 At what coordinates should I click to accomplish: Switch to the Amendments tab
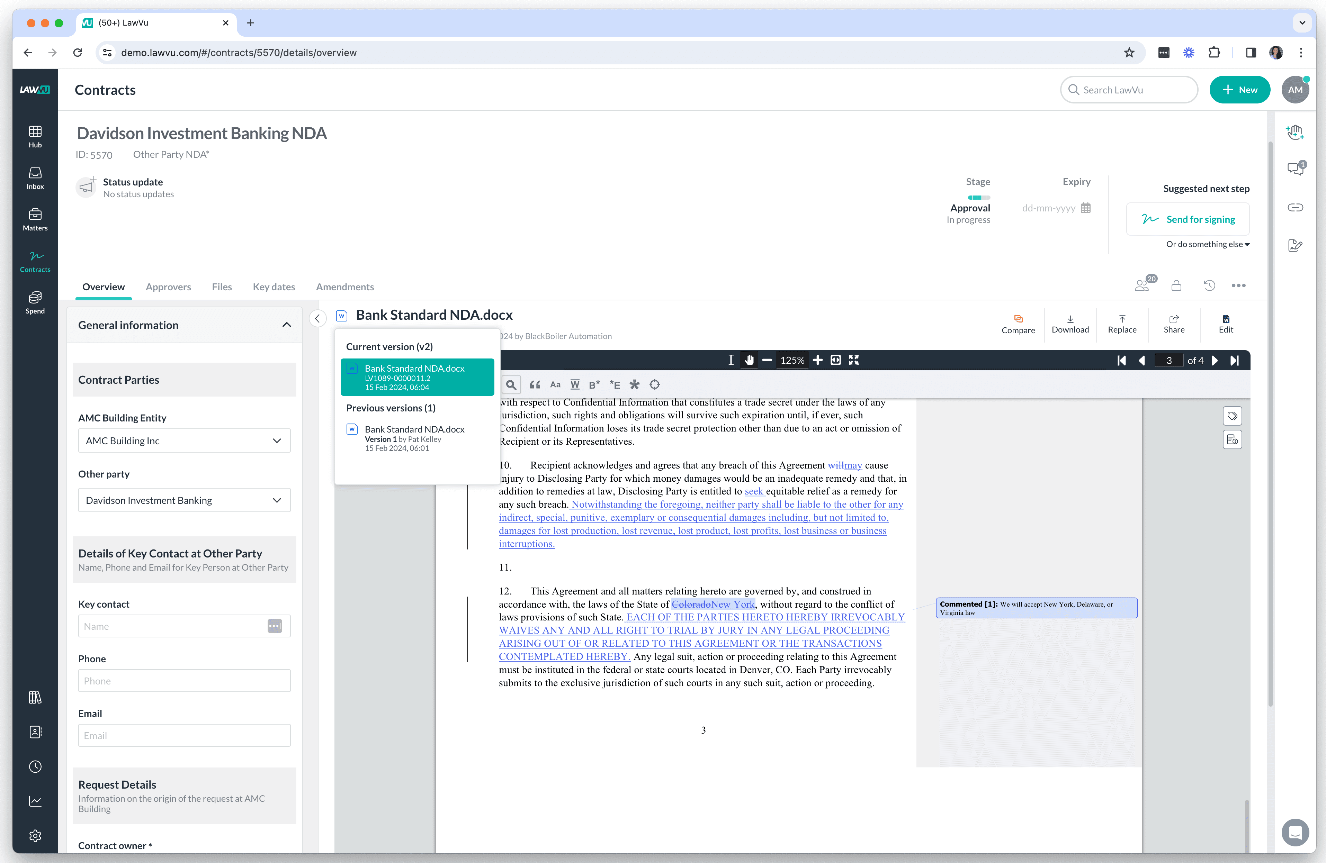[345, 287]
